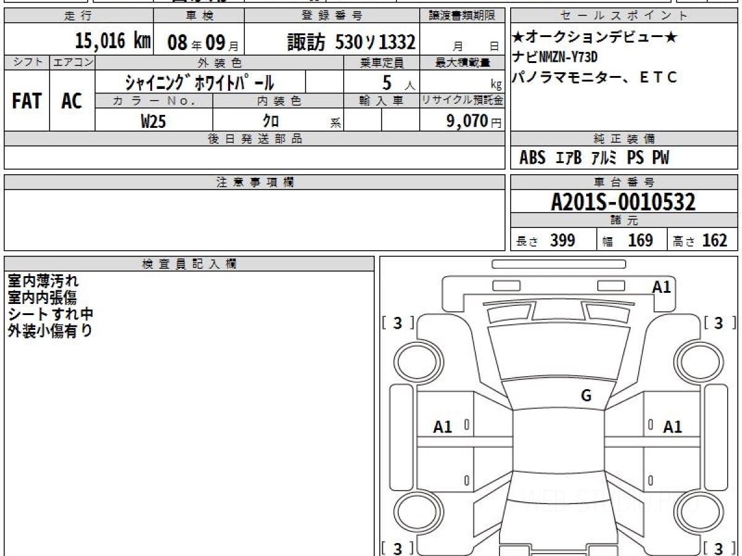
Task: Click the A1 mark beside the front bumper
Action: [661, 287]
